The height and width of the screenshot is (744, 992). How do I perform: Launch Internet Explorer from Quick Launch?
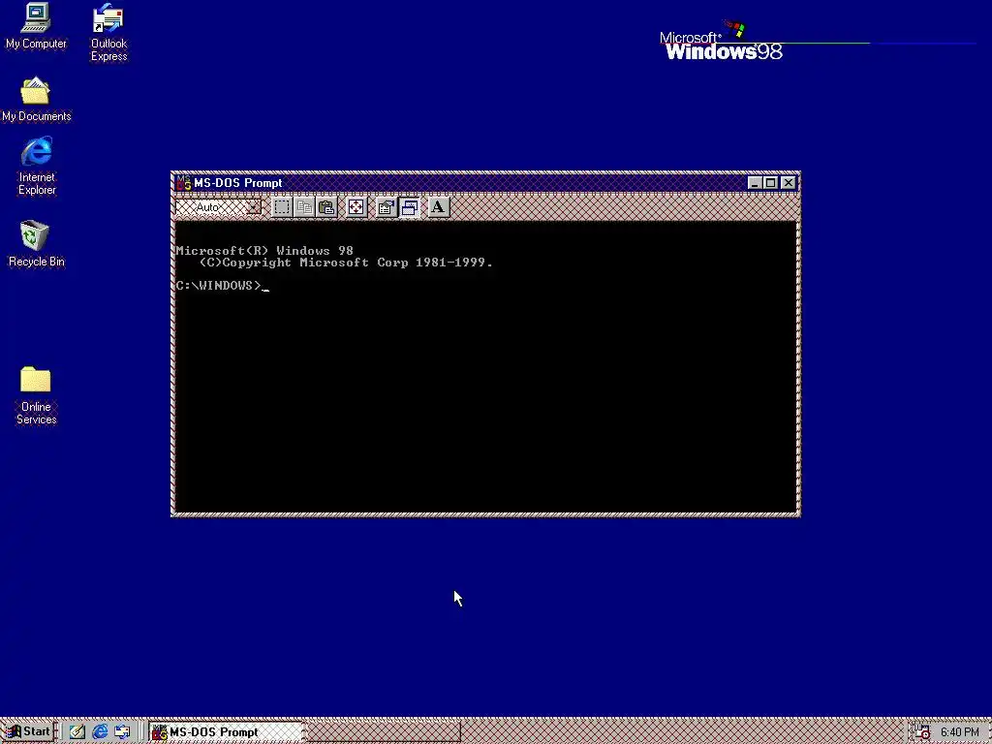(100, 732)
